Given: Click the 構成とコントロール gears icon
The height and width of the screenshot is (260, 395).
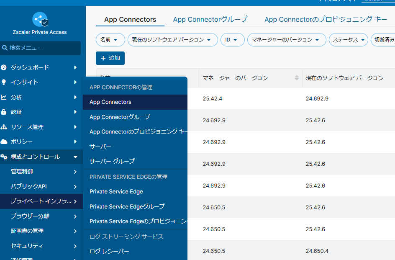Looking at the screenshot, I should 4,157.
